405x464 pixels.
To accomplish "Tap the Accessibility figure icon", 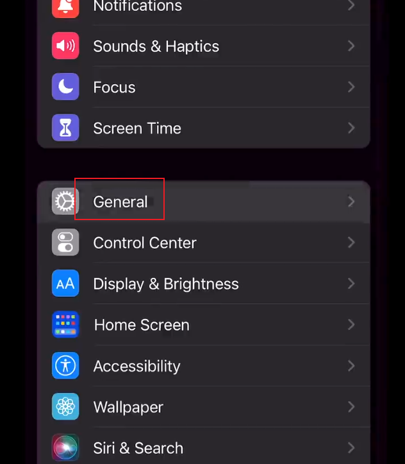I will click(65, 366).
